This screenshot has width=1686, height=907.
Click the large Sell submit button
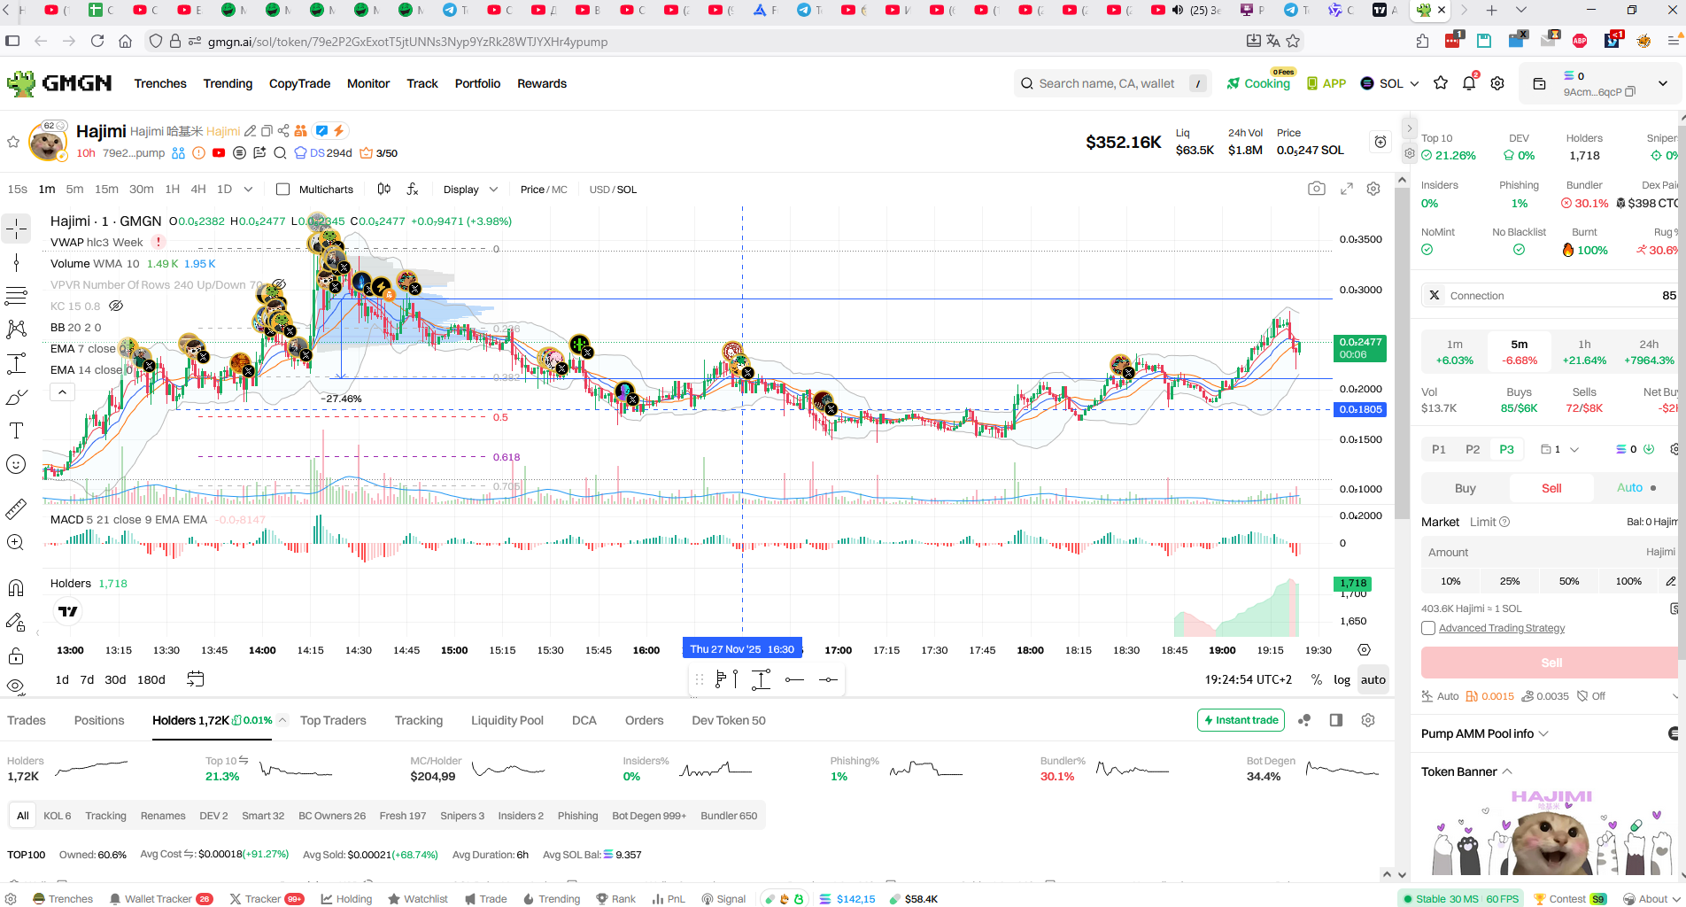(1550, 663)
